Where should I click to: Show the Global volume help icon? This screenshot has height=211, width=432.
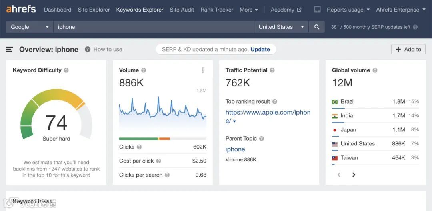[x=375, y=70]
